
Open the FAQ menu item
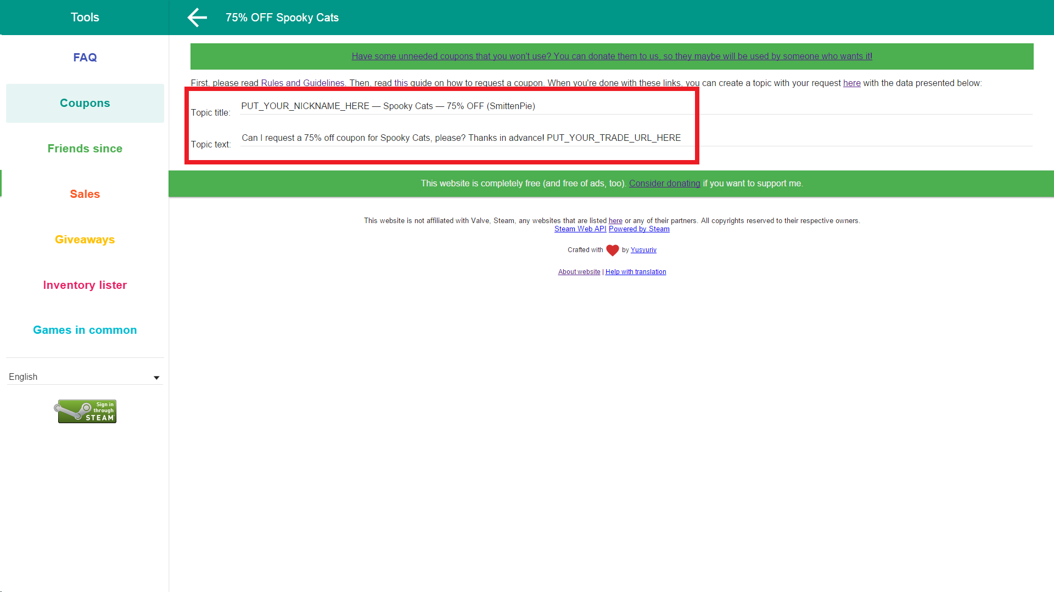85,58
